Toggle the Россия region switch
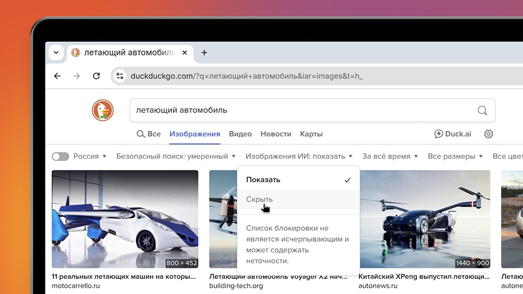The width and height of the screenshot is (523, 294). [x=61, y=156]
